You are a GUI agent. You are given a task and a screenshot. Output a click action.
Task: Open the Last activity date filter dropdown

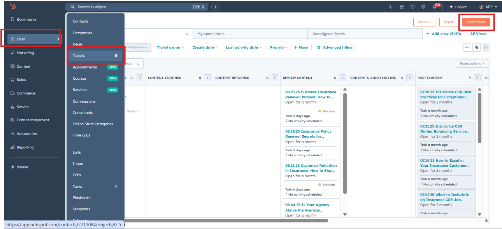(x=243, y=47)
